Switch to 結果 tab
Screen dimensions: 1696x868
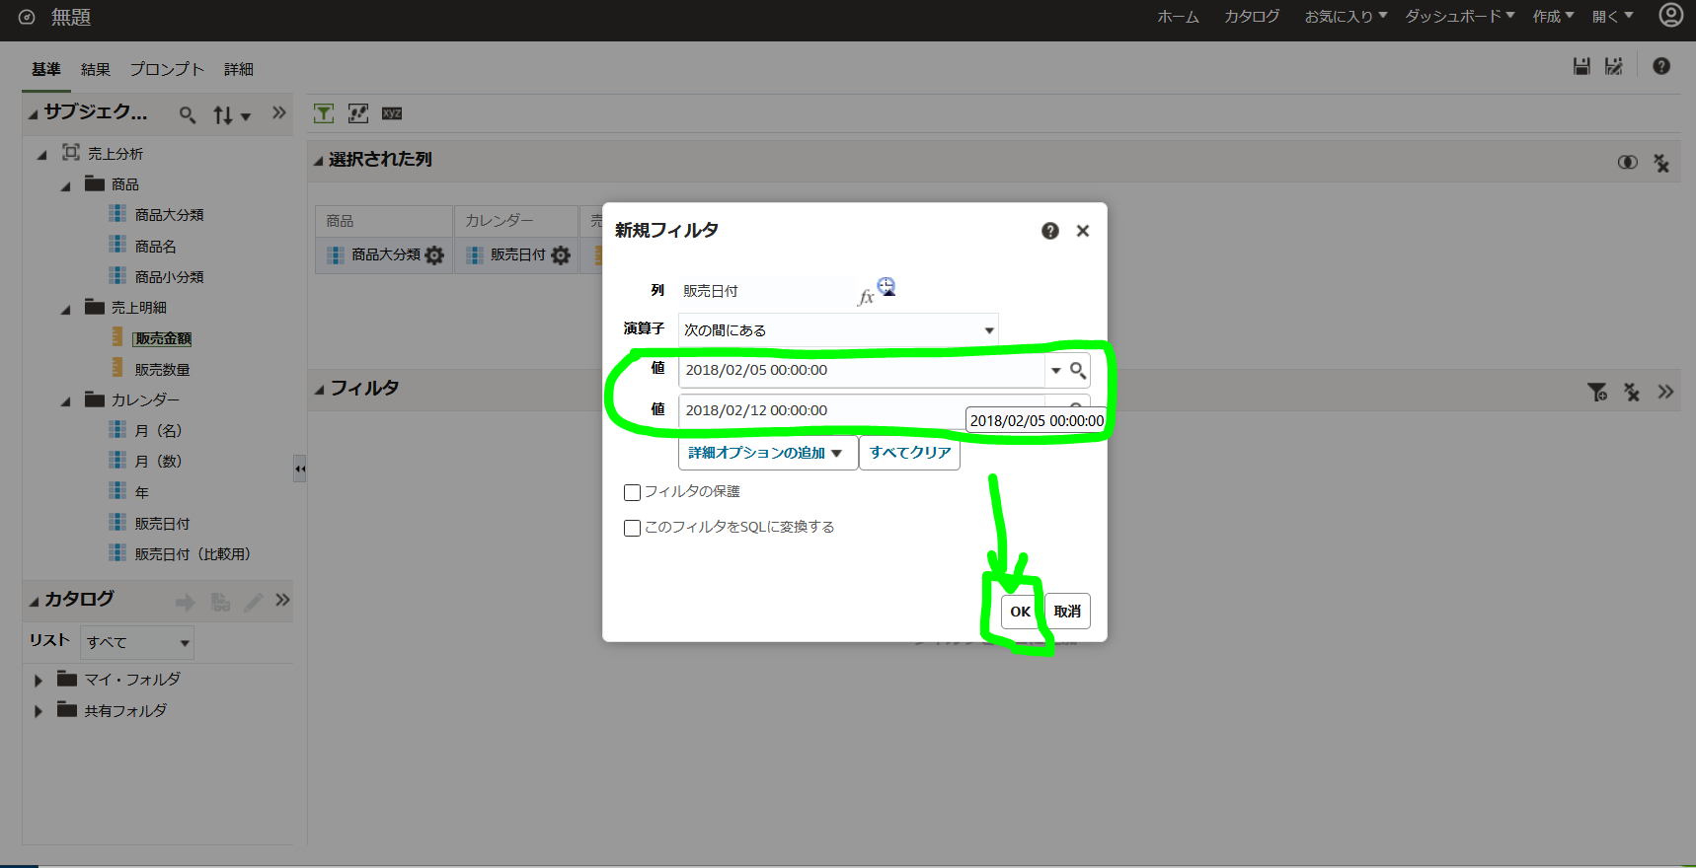[96, 69]
